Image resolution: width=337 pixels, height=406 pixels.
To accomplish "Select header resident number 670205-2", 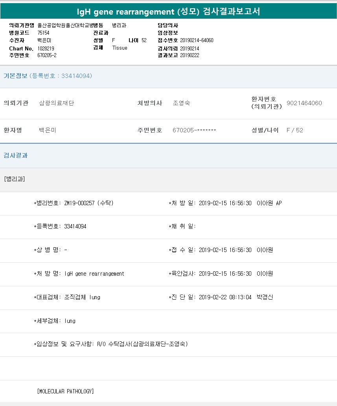I will [47, 55].
